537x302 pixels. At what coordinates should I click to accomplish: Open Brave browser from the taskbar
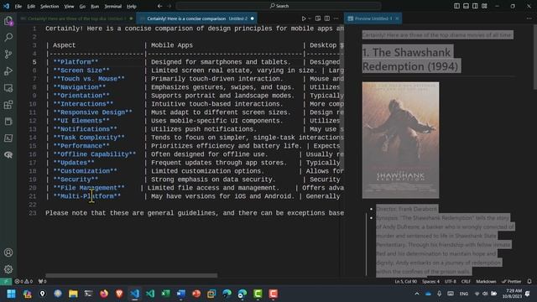click(119, 294)
